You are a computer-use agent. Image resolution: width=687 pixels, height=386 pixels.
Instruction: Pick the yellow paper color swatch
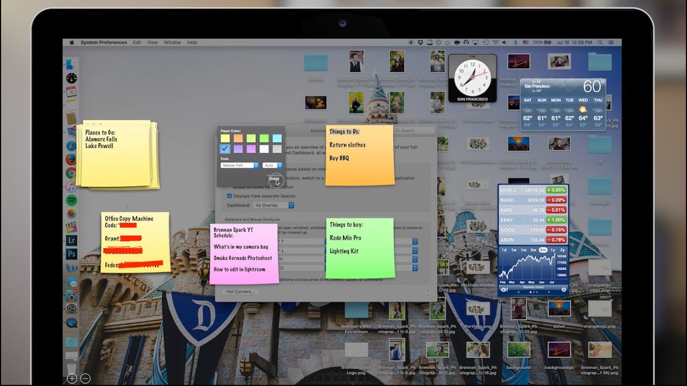click(x=225, y=138)
